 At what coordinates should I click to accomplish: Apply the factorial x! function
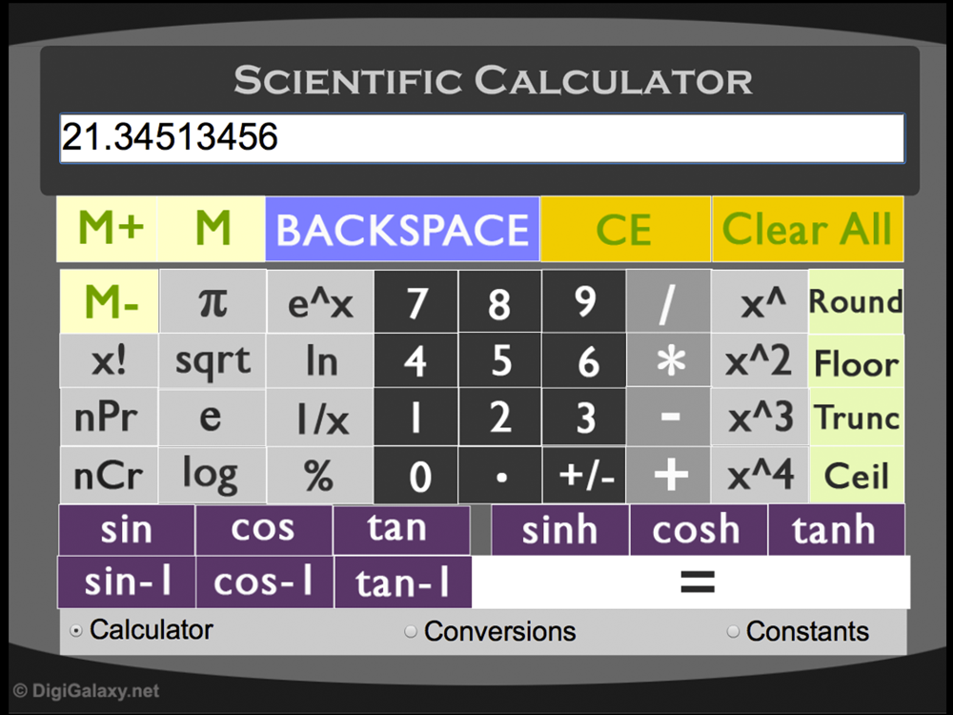[x=109, y=360]
